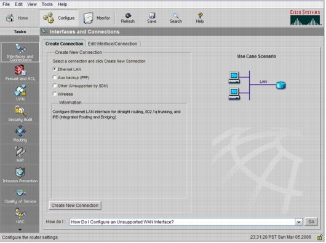Screen dimensions: 326x243
Task: Open the Tools menu
Action: tap(47, 4)
